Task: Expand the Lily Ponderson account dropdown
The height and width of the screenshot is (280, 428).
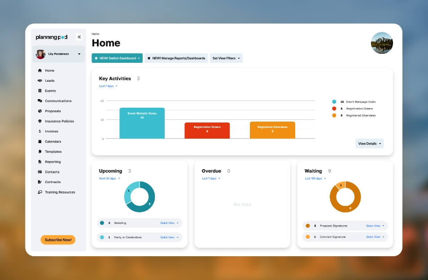Action: [79, 54]
